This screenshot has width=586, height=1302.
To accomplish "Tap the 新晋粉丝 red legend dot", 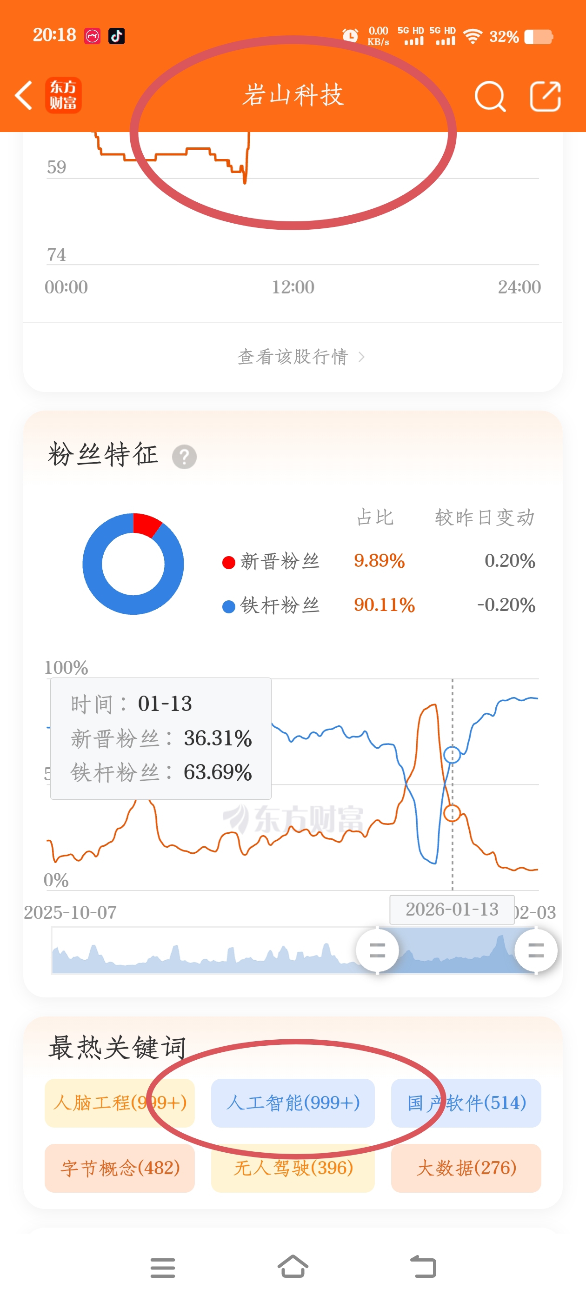I will click(x=228, y=562).
